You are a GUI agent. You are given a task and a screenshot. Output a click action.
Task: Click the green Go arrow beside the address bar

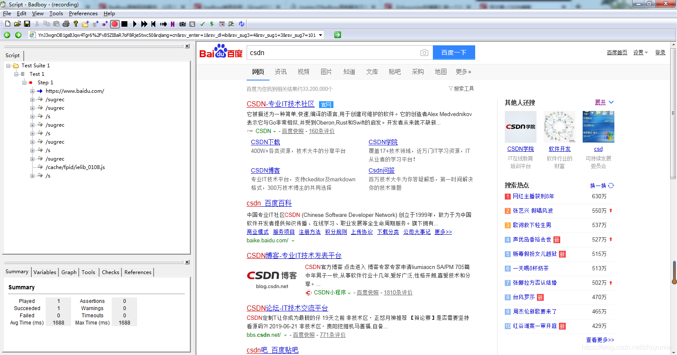[x=338, y=35]
